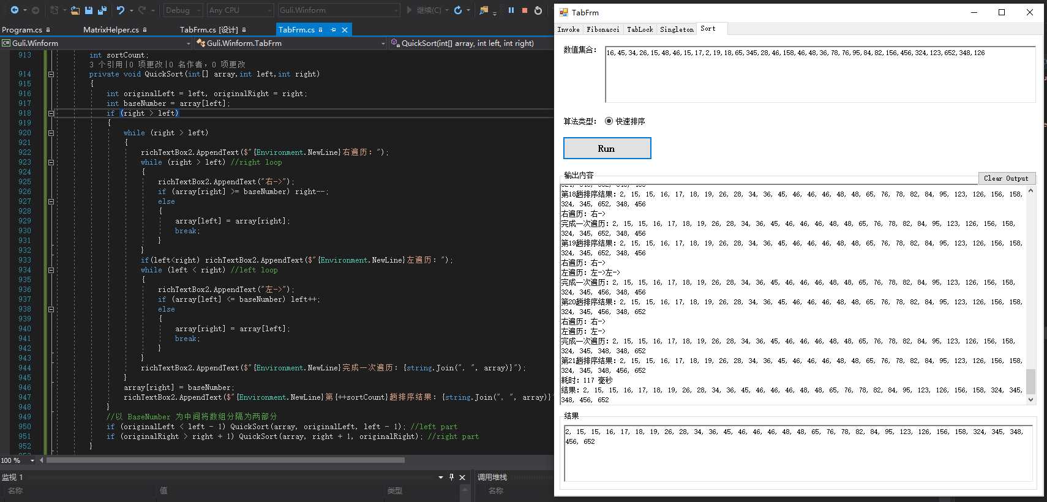Click the output log scrollbar up arrow
Image resolution: width=1047 pixels, height=502 pixels.
point(1030,190)
